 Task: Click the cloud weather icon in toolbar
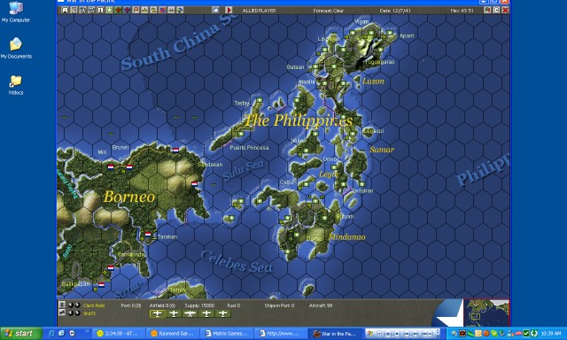click(216, 10)
